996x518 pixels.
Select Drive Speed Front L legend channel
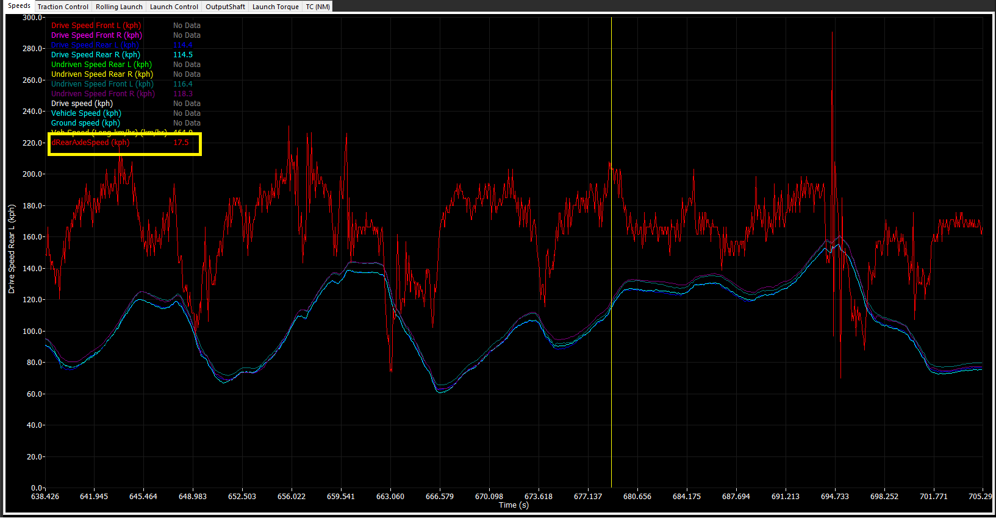[96, 26]
